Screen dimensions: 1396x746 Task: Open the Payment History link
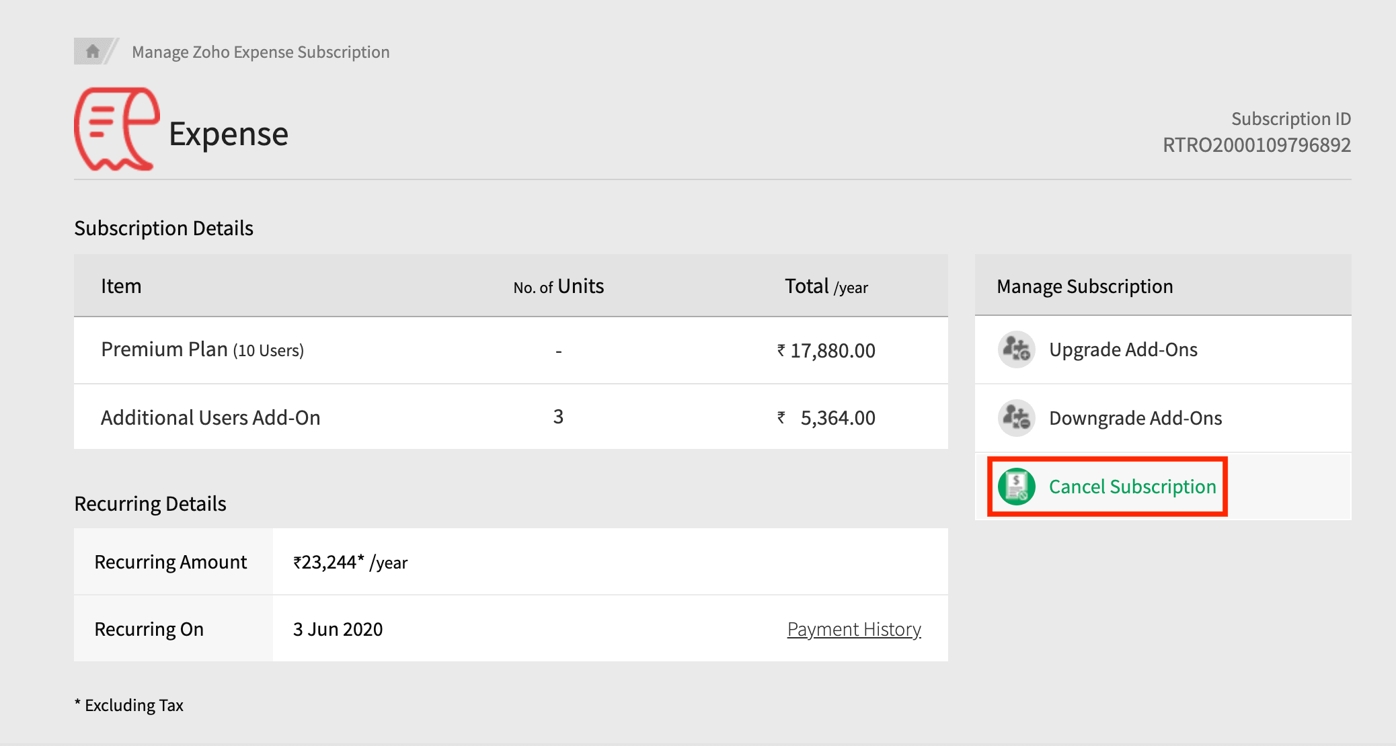tap(854, 629)
